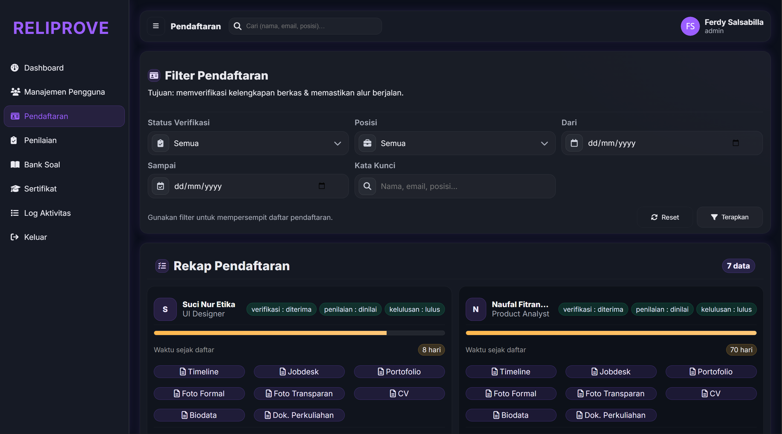The width and height of the screenshot is (782, 434).
Task: Click the Sertifikat graduation cap icon
Action: tap(15, 189)
